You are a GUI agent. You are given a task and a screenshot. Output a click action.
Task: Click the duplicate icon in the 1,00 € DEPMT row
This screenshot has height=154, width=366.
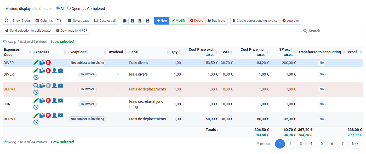pyautogui.click(x=42, y=85)
